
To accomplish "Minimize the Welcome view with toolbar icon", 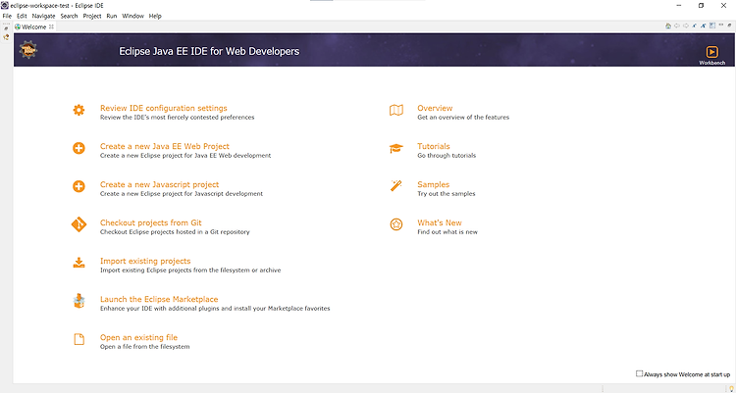I will pos(721,25).
